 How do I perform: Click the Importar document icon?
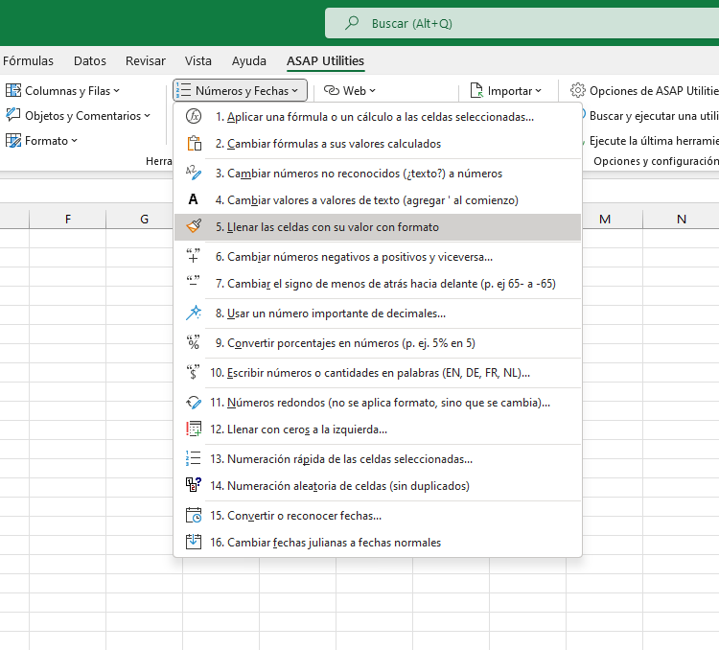pyautogui.click(x=476, y=90)
